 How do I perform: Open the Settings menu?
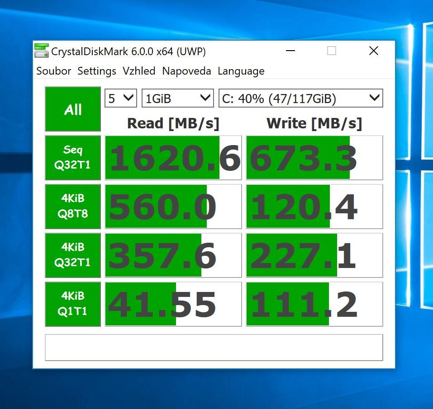tap(97, 71)
